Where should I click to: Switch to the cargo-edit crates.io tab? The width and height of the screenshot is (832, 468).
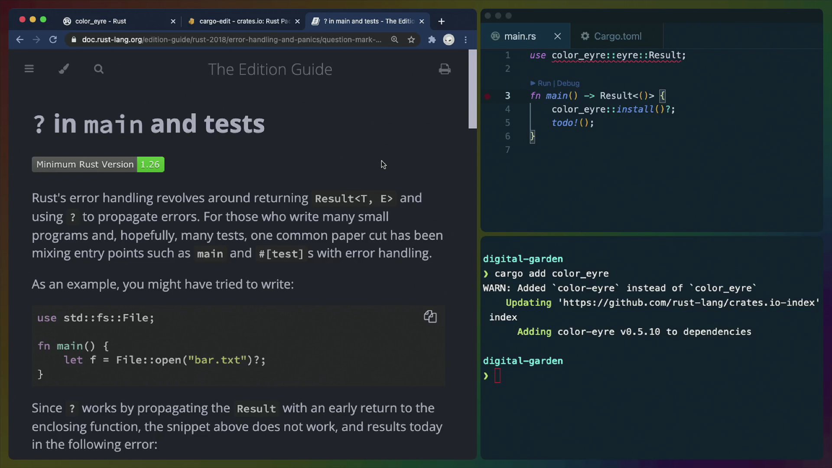point(244,21)
